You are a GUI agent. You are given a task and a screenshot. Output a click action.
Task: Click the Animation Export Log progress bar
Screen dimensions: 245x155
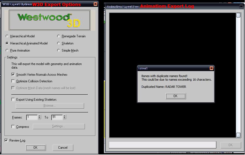[x=163, y=145]
